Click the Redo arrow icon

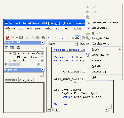tap(55, 37)
